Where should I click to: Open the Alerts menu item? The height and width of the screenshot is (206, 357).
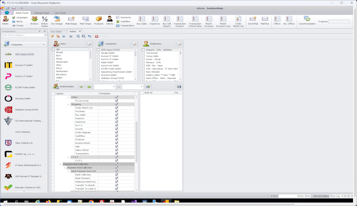coord(17,21)
